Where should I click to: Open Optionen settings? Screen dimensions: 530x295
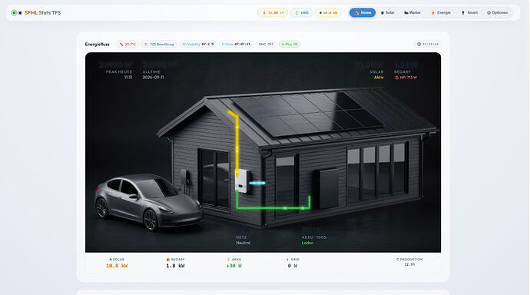[x=497, y=12]
